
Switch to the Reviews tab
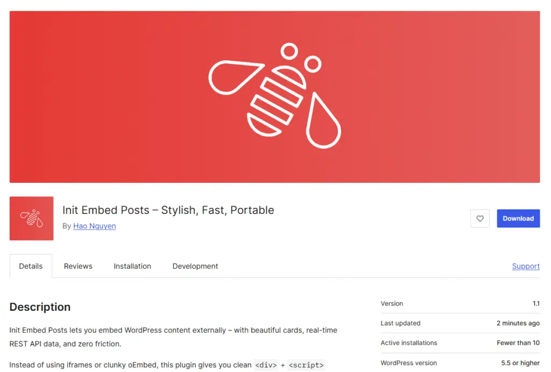[78, 266]
